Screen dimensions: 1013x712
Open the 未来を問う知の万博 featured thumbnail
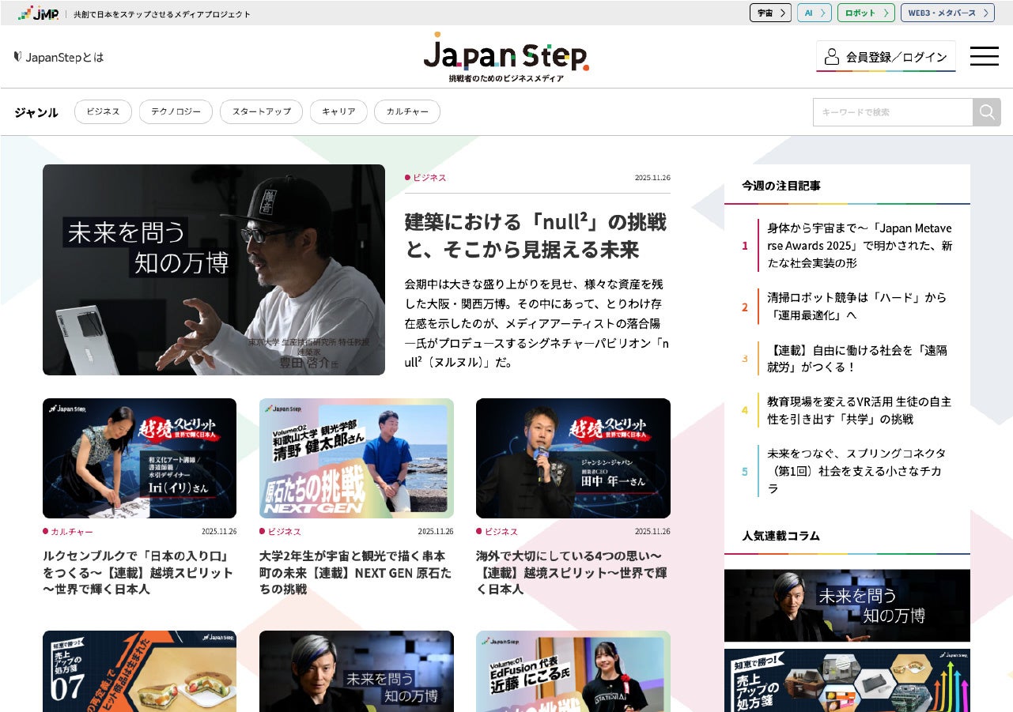(214, 269)
